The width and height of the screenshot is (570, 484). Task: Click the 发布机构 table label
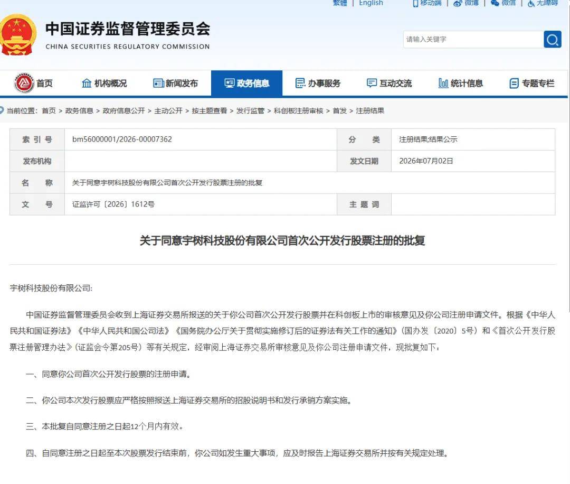click(x=37, y=161)
